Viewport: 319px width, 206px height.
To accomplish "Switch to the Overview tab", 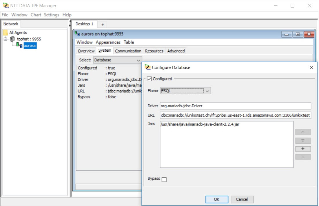I will (86, 51).
